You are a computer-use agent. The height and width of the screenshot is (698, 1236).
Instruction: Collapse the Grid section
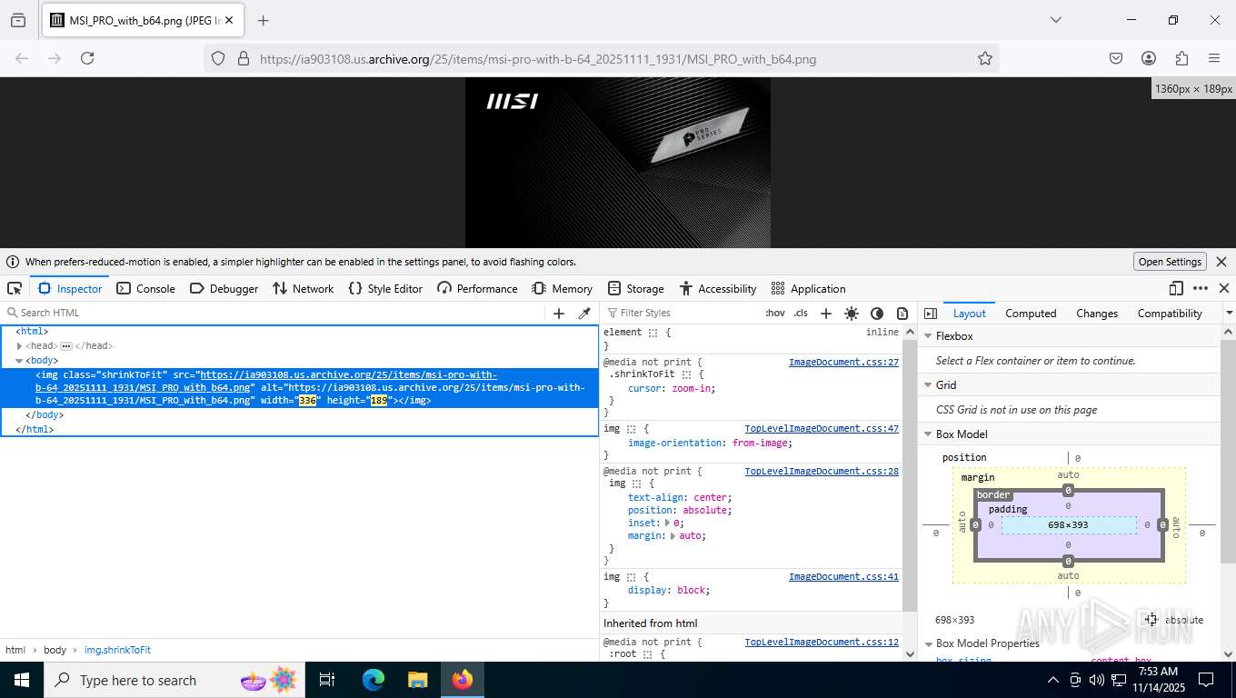[x=928, y=384]
